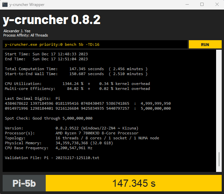Viewport: 224px width, 194px height.
Task: Click the Topology 16 threads line
Action: coord(82,138)
